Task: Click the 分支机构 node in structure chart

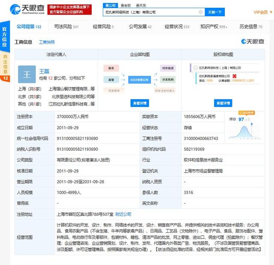Action: point(168,79)
